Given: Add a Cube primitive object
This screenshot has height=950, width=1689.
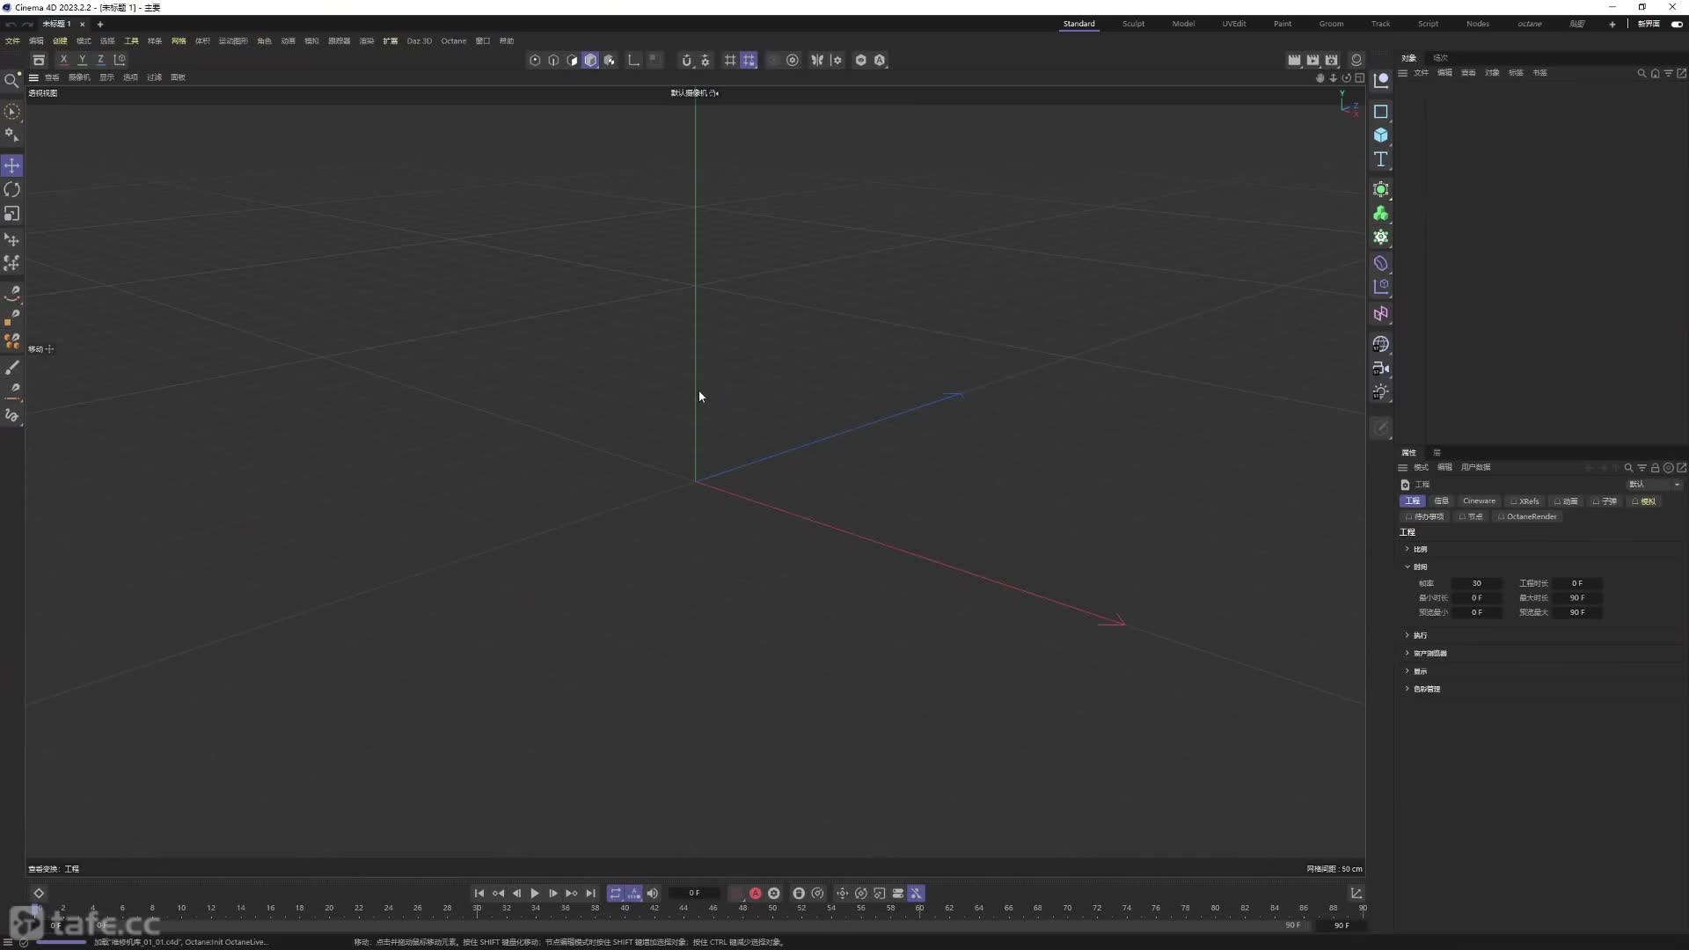Looking at the screenshot, I should tap(1380, 135).
